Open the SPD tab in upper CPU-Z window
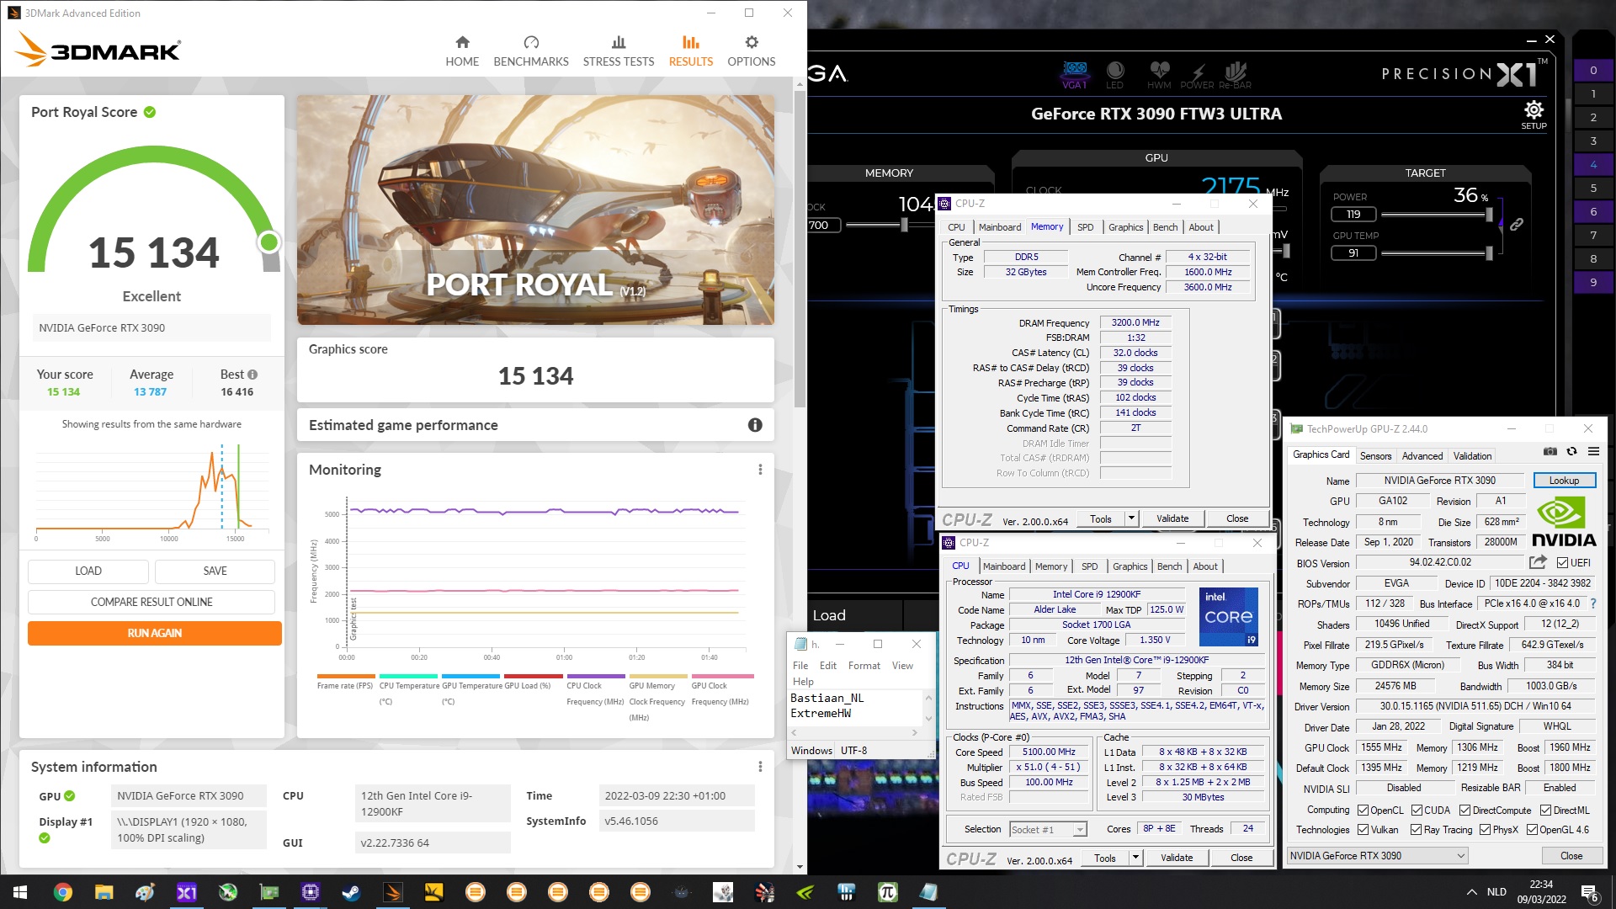Screen dimensions: 1616x909 pyautogui.click(x=1086, y=227)
